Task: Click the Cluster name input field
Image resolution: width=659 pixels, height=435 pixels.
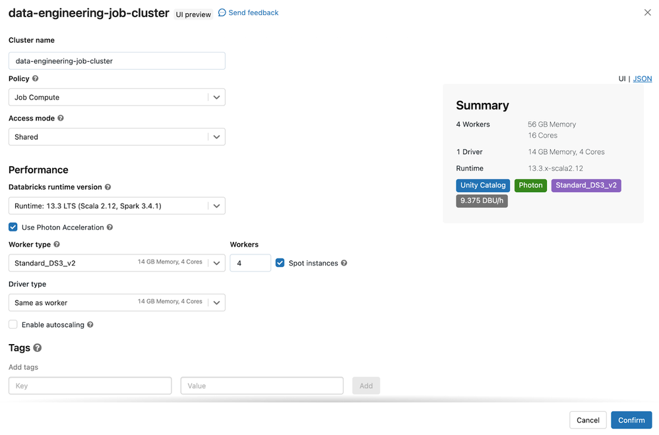Action: pyautogui.click(x=117, y=61)
